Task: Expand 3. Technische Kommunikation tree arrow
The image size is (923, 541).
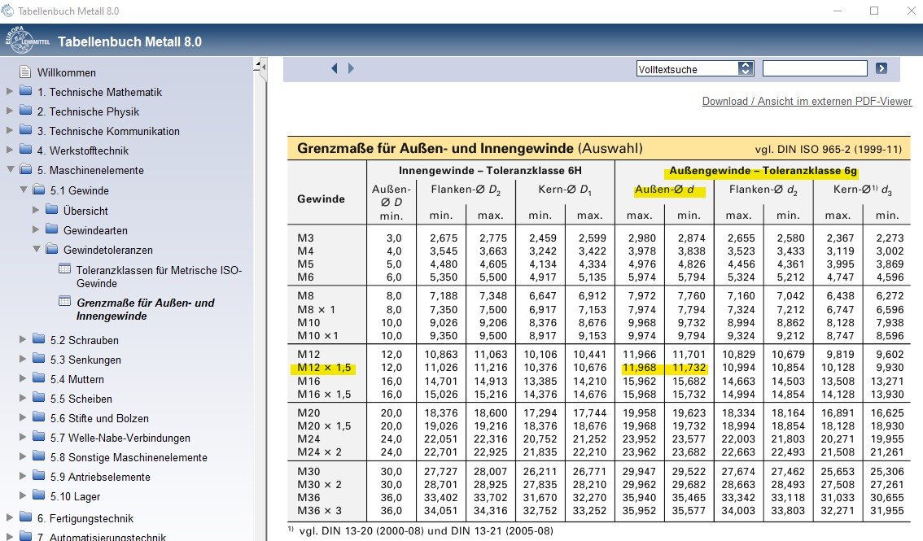Action: click(x=10, y=130)
